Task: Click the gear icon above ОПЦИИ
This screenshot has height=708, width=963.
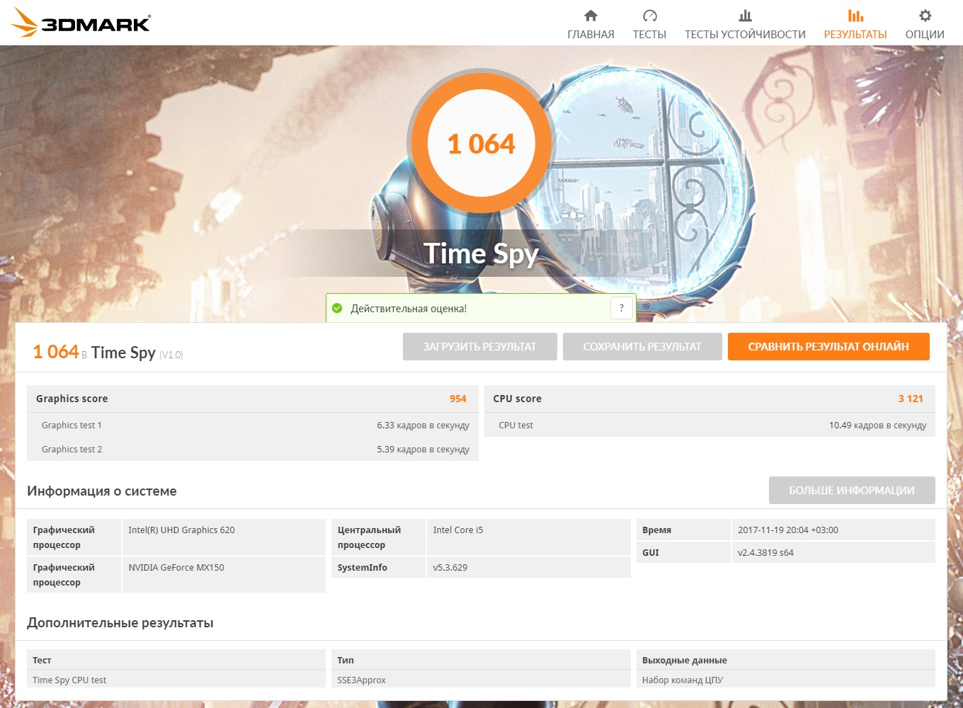Action: click(925, 16)
